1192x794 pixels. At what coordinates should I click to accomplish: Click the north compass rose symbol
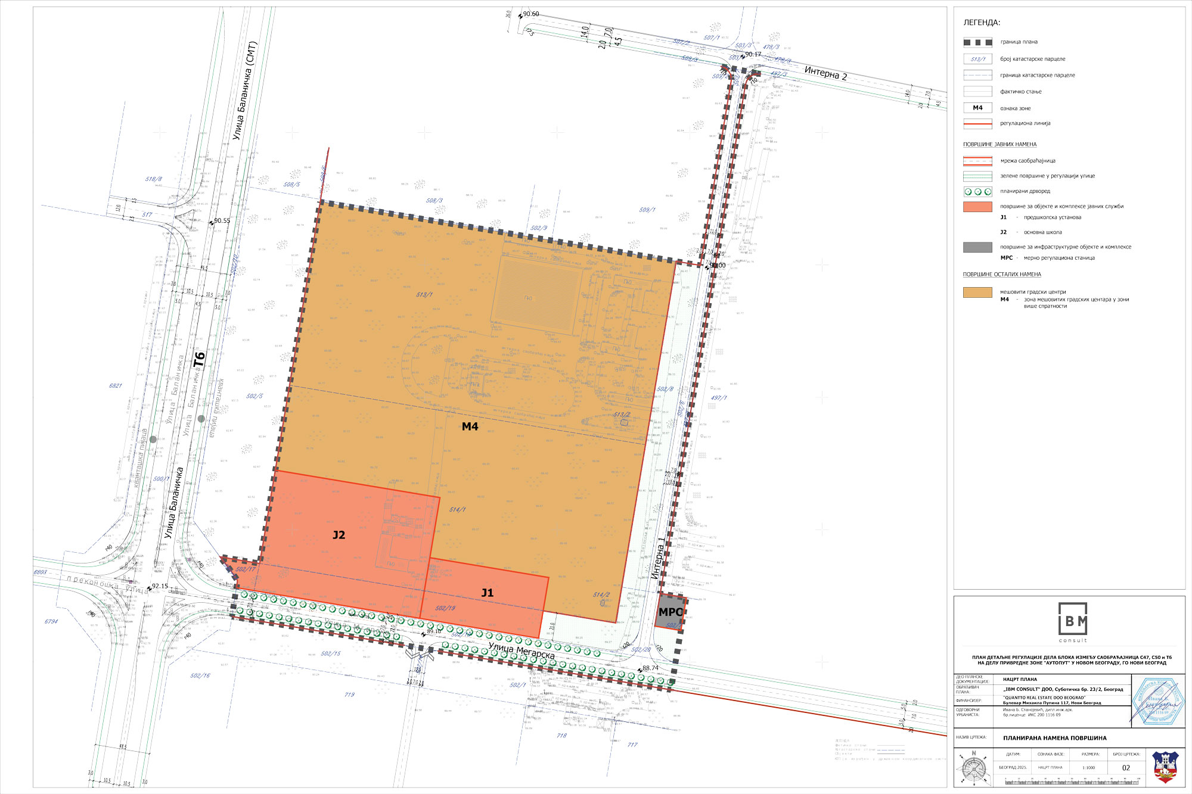(974, 768)
